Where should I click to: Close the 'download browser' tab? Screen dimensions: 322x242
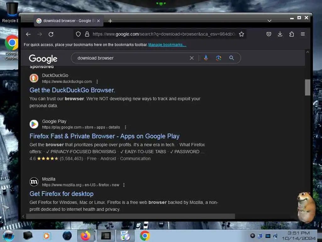pyautogui.click(x=98, y=21)
